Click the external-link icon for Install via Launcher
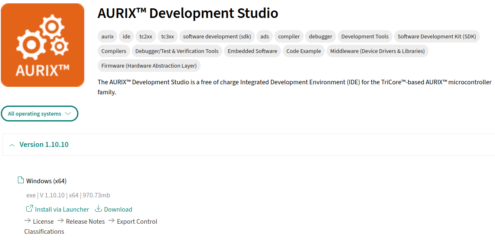The height and width of the screenshot is (240, 495). click(x=29, y=209)
